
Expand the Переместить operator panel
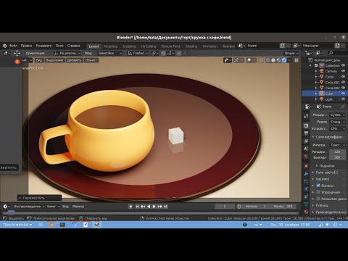coord(40,198)
